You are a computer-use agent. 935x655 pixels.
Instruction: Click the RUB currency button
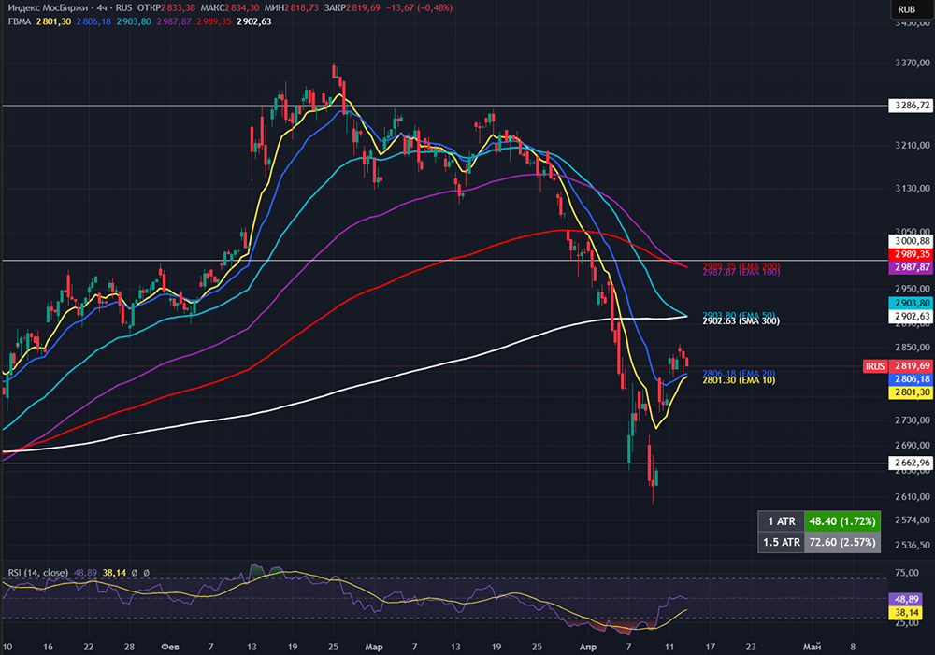(906, 9)
